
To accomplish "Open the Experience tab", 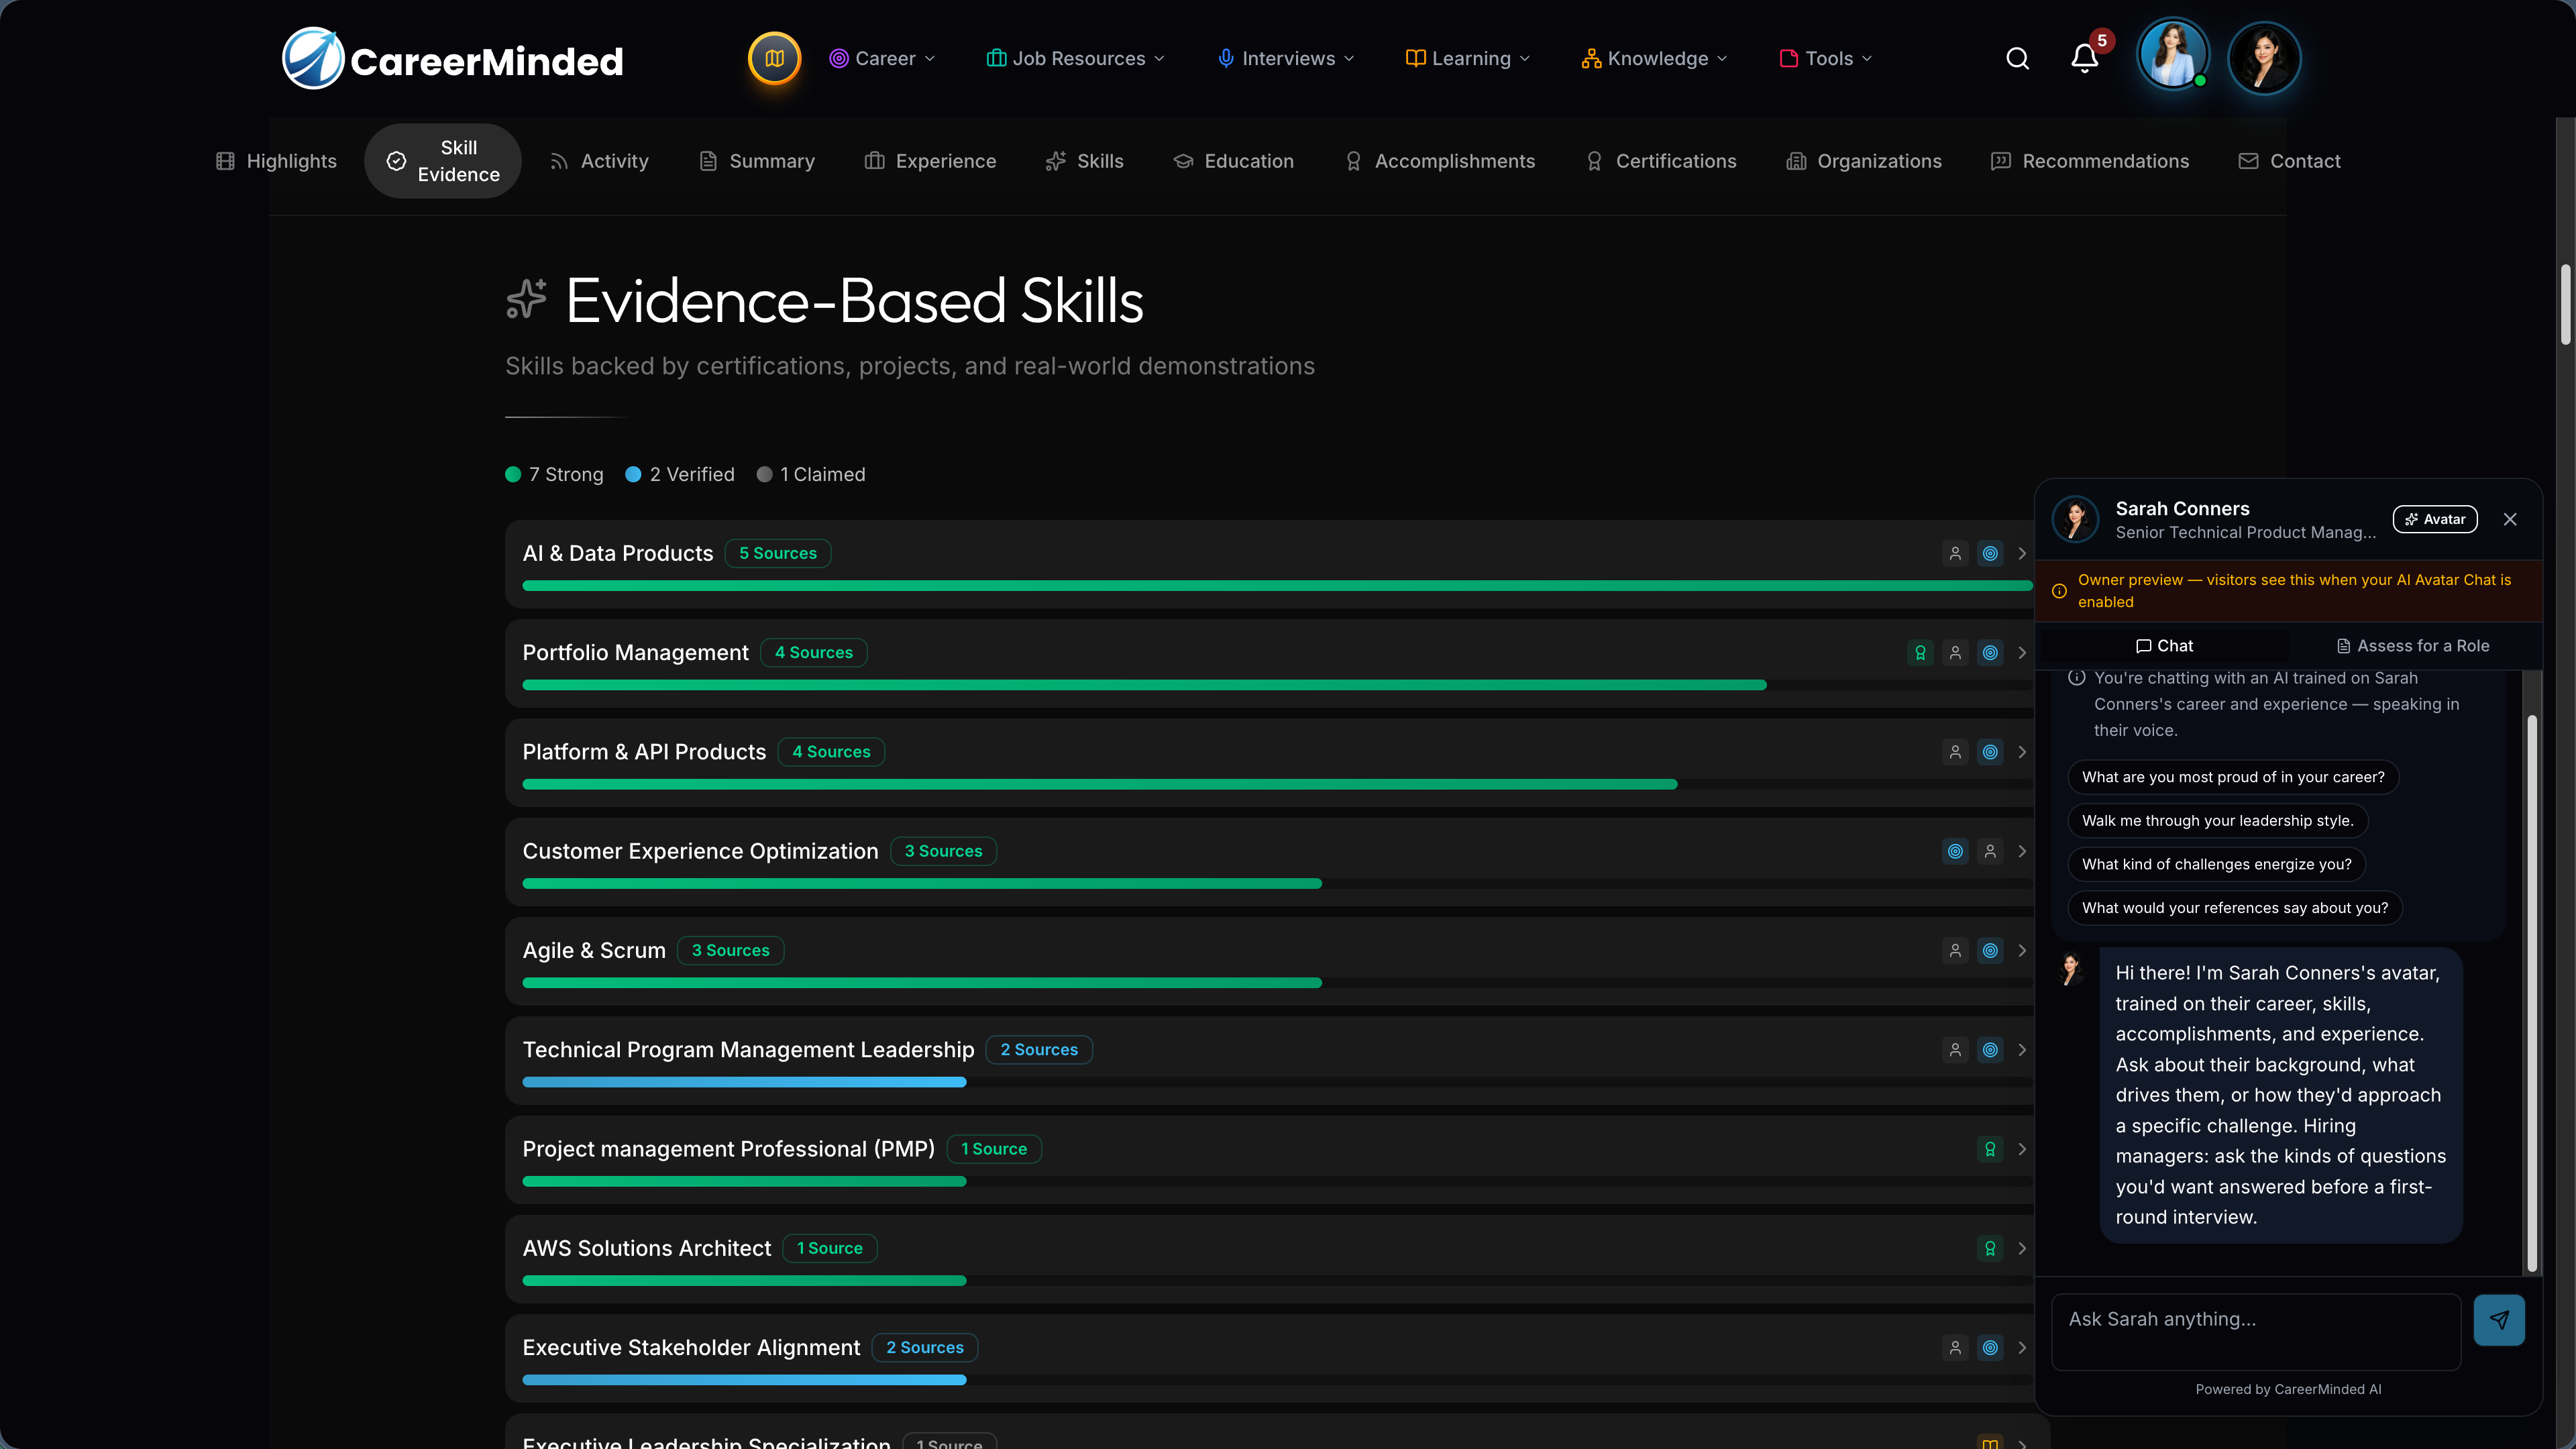I will (x=930, y=161).
